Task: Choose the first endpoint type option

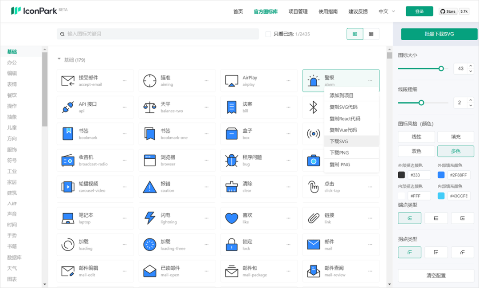Action: 410,218
